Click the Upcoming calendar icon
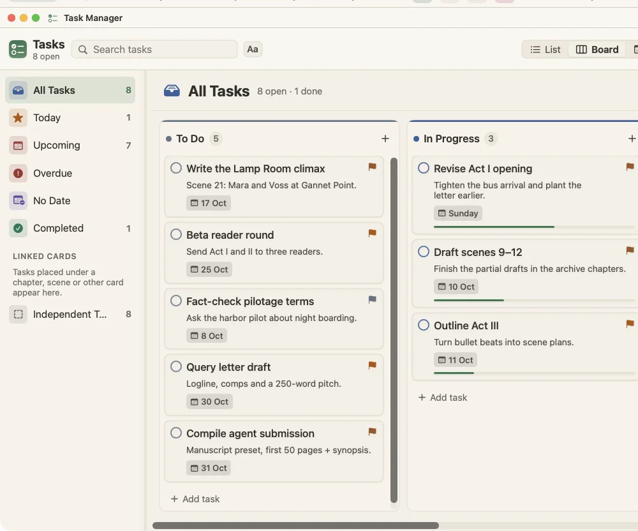 19,146
